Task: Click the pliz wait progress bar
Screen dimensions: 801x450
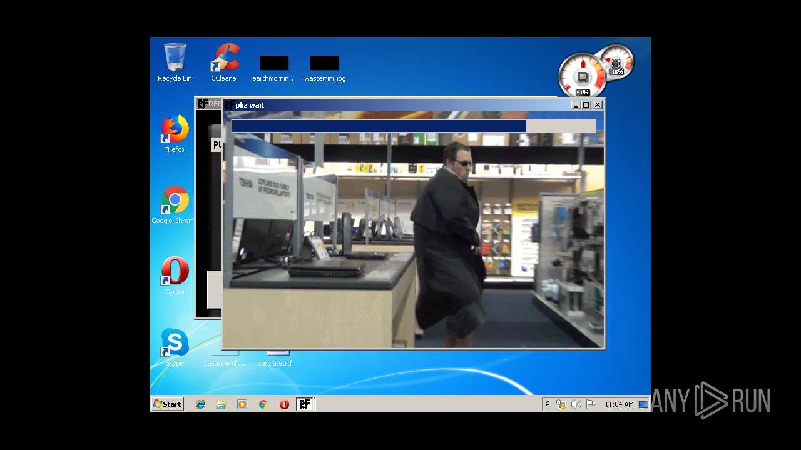Action: pos(414,126)
